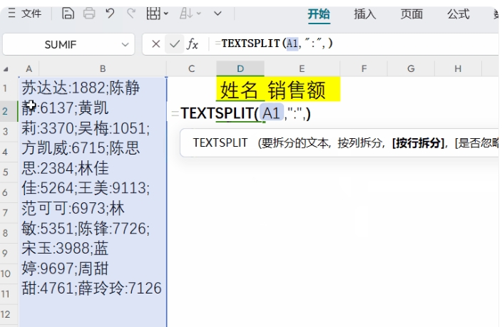Screen dimensions: 502x327
Task: Select column G header
Action: (x=411, y=69)
